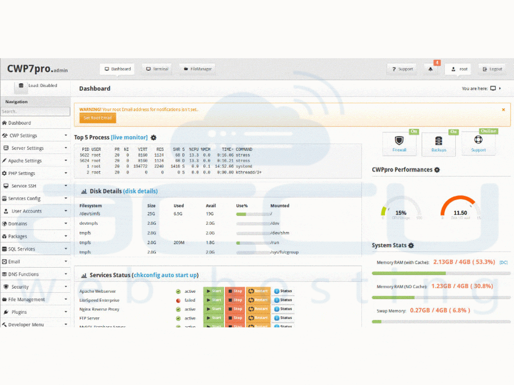The width and height of the screenshot is (514, 385).
Task: Open Top 5 Process gear settings
Action: [154, 137]
